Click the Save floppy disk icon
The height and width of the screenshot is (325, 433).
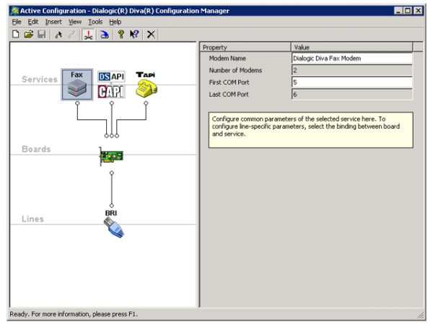tap(42, 35)
